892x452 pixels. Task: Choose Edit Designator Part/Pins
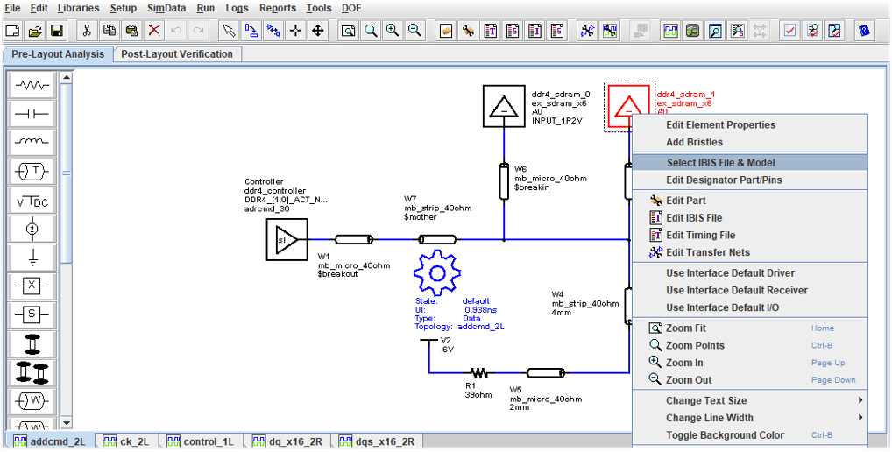pyautogui.click(x=750, y=180)
